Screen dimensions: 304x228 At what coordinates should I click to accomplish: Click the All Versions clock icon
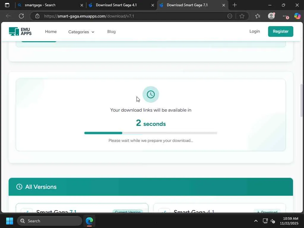19,187
